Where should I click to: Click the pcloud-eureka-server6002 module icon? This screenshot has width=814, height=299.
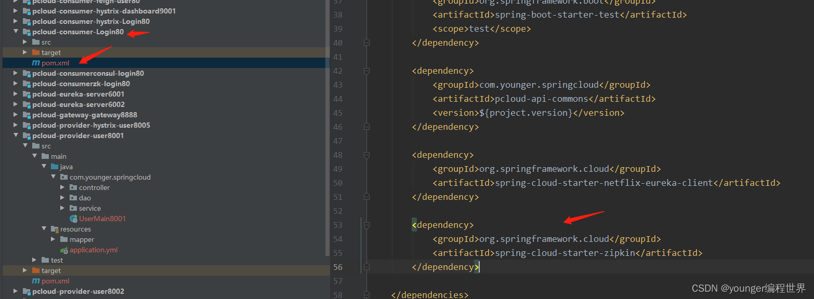tap(27, 104)
